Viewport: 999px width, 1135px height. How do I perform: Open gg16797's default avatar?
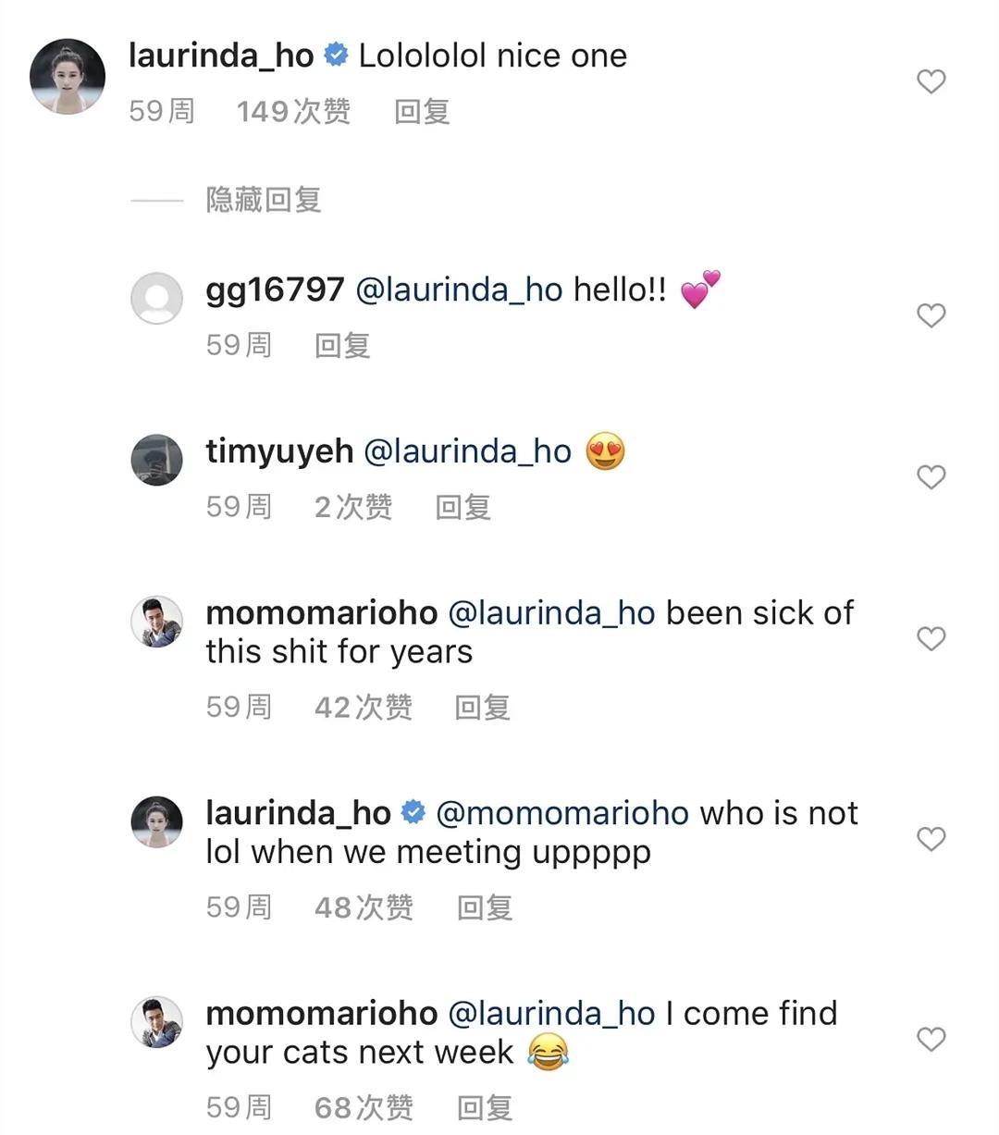[x=156, y=298]
